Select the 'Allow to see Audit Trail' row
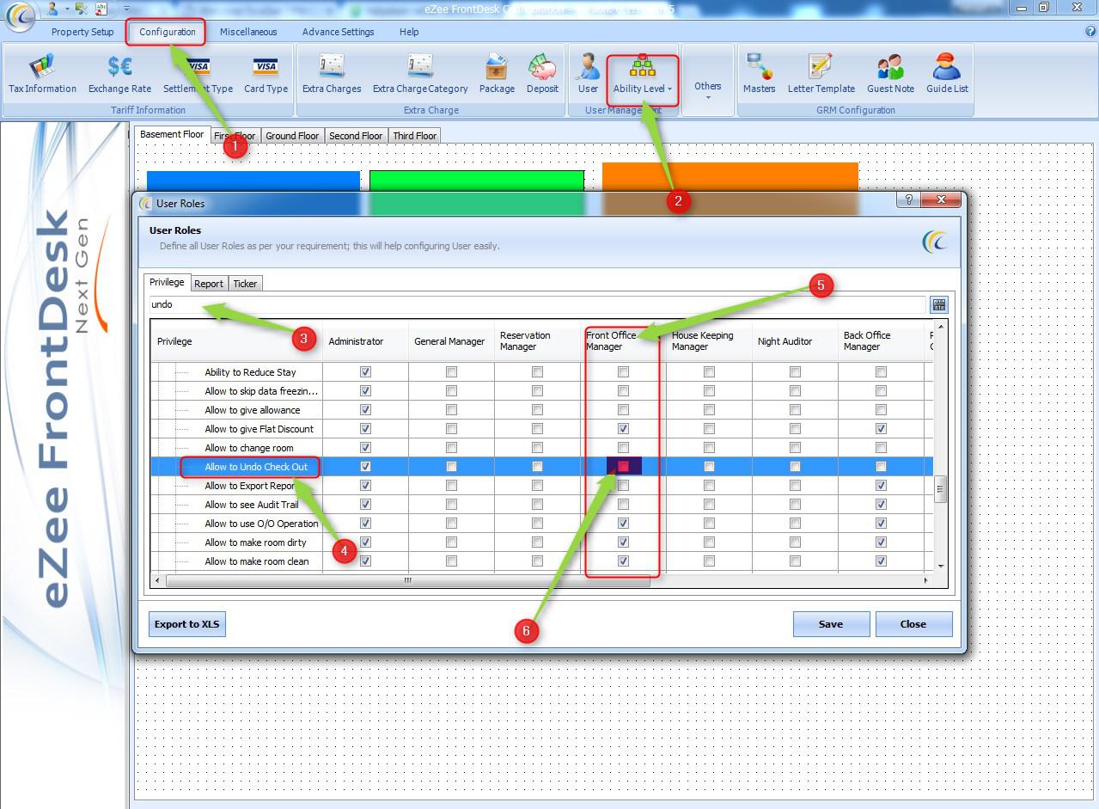The height and width of the screenshot is (809, 1099). point(541,505)
